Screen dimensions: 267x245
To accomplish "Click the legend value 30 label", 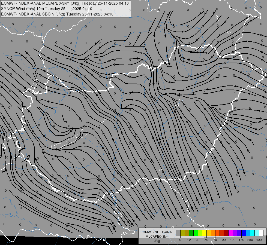I will [198, 240].
